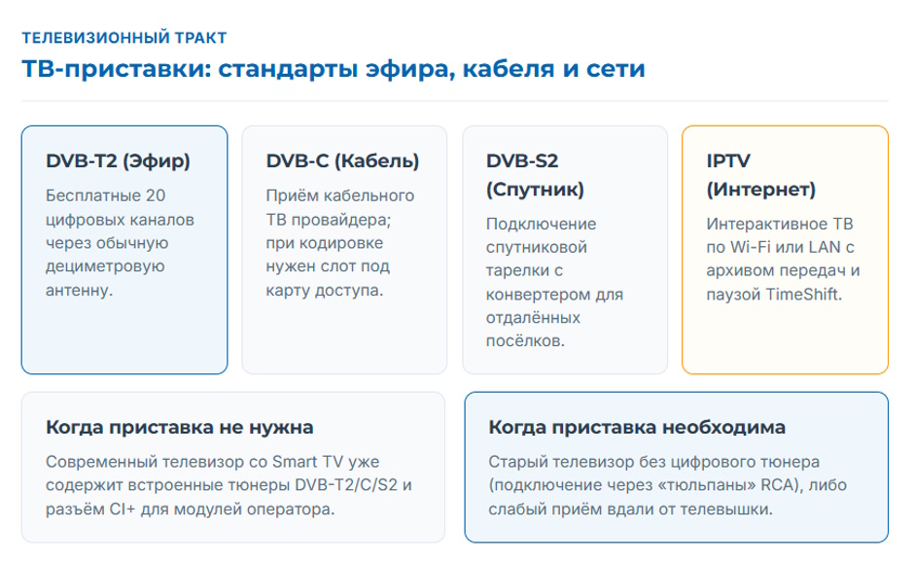Click the 'ТЕЛЕВИЗИОННЫЙ ТРАКТ' section label

coord(124,38)
